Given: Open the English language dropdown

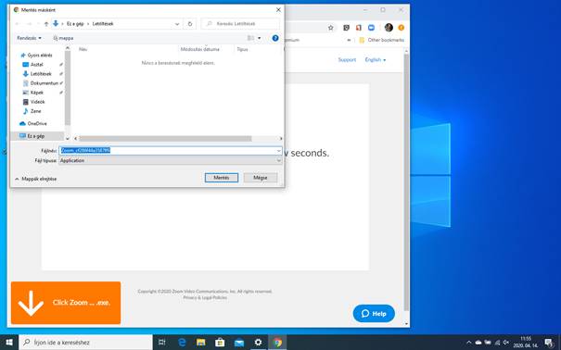Looking at the screenshot, I should (376, 59).
